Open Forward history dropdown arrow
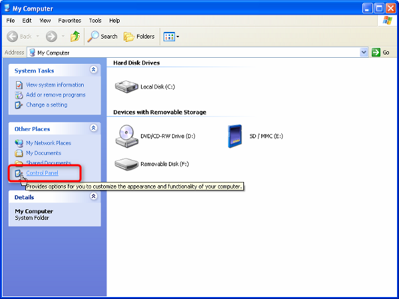 click(63, 37)
